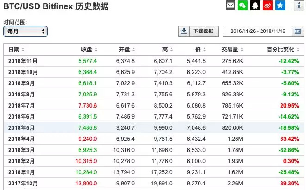Open the calendar date picker icon

point(299,31)
